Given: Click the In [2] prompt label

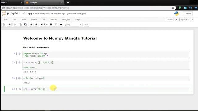Looking at the screenshot, I should [17, 62].
